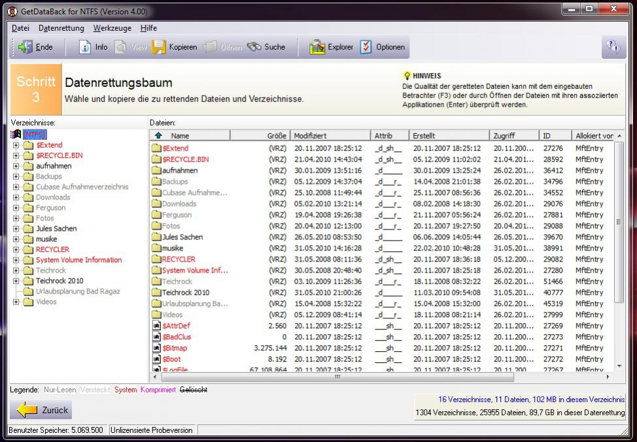Sort by the Attrib column header
The image size is (637, 442).
(390, 136)
